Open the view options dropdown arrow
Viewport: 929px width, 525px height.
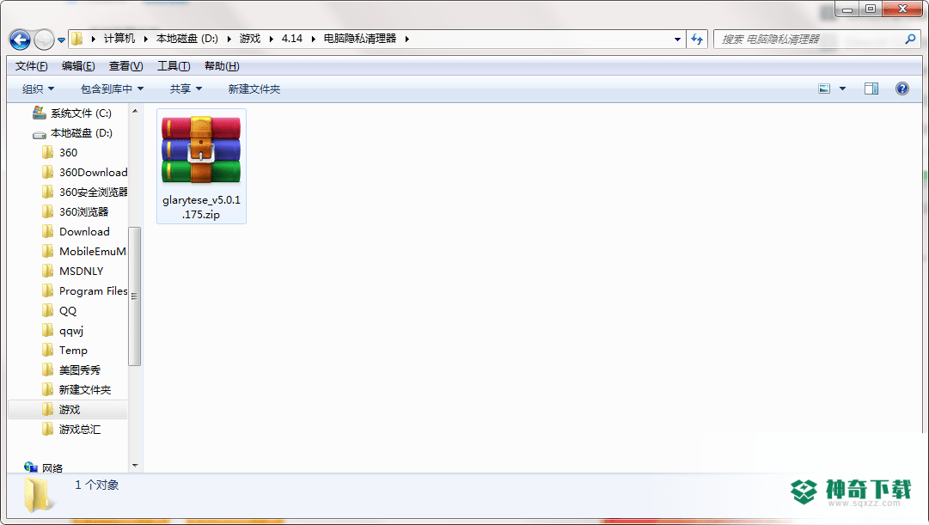tap(842, 89)
